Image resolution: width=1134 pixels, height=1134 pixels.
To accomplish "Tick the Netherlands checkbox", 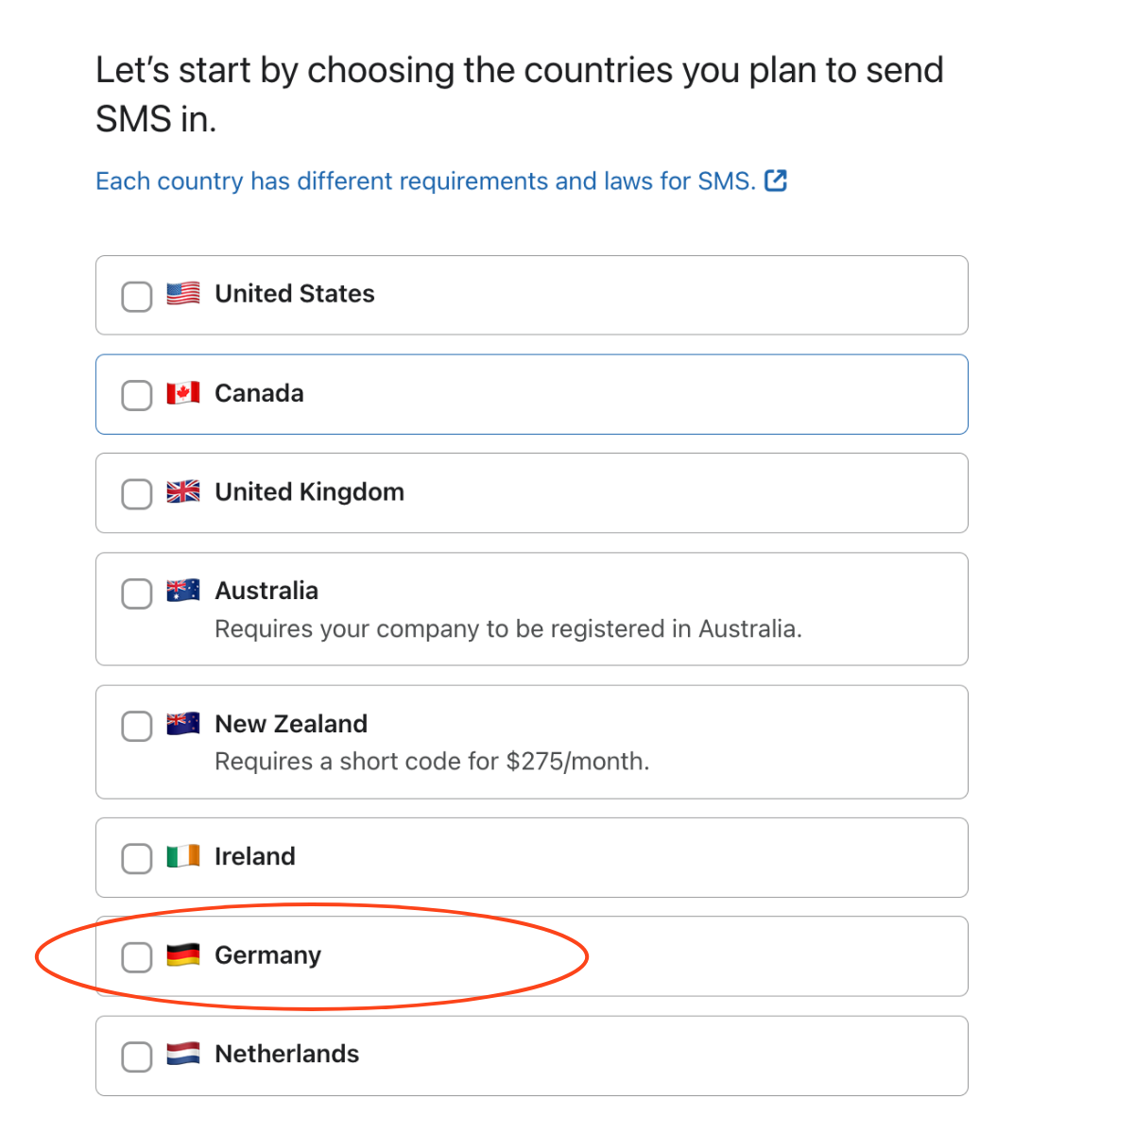I will (x=137, y=1057).
